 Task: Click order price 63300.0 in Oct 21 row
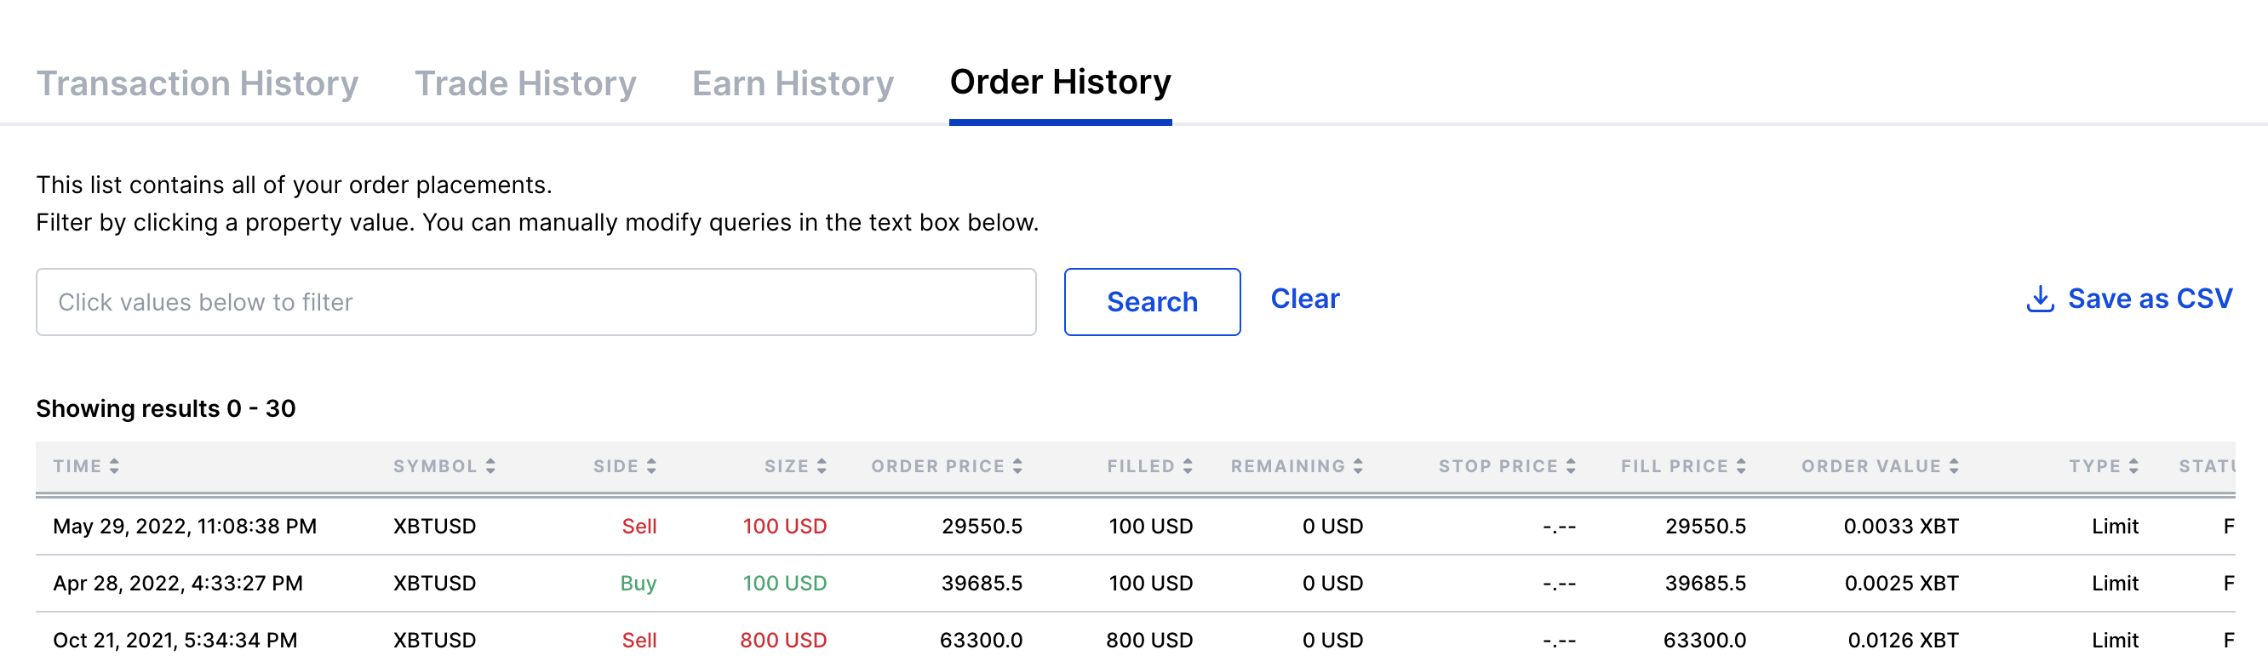point(981,641)
